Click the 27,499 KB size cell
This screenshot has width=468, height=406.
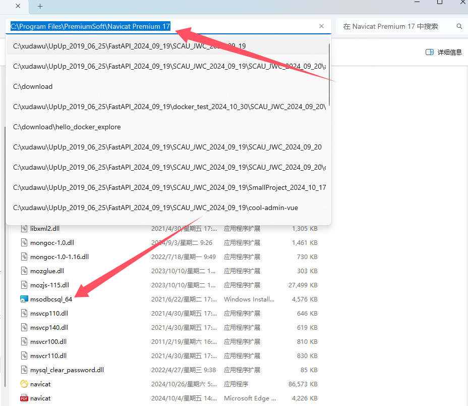(303, 285)
